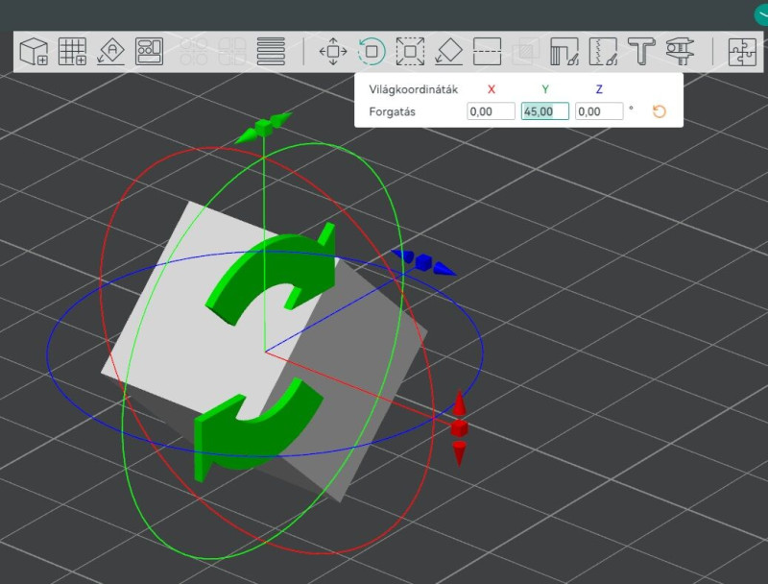Open the Cut tool
Screen dimensions: 768x584
[x=488, y=52]
